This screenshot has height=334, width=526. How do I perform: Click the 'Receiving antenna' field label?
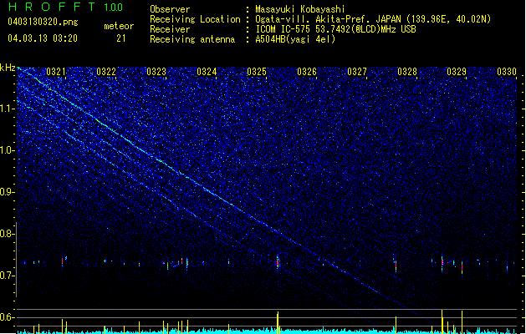pyautogui.click(x=192, y=39)
